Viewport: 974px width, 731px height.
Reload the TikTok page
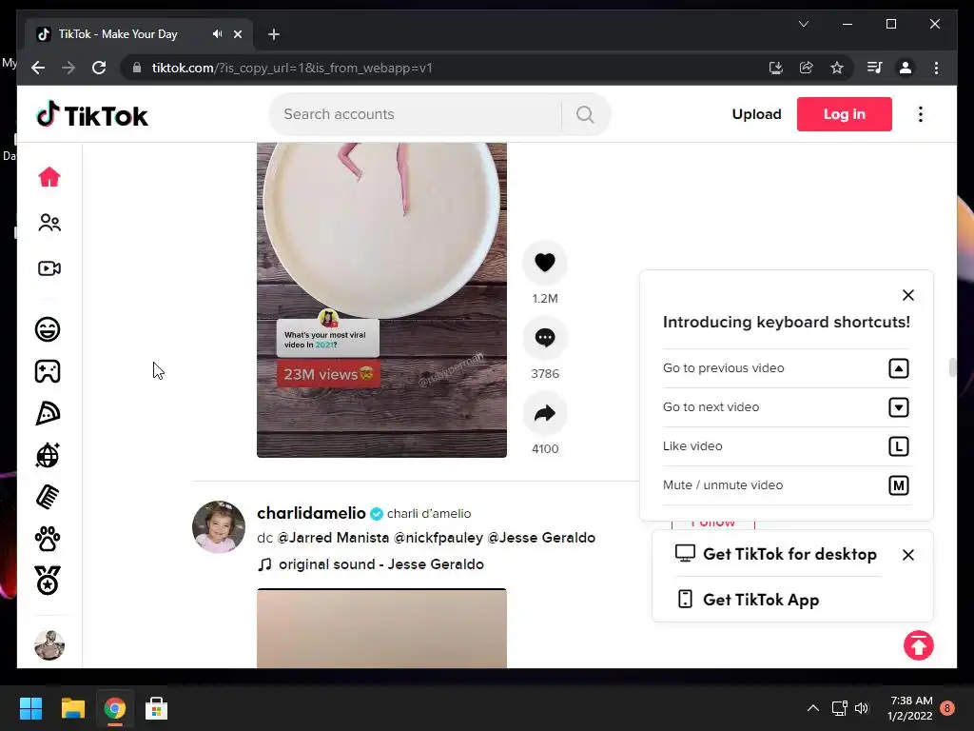click(99, 68)
